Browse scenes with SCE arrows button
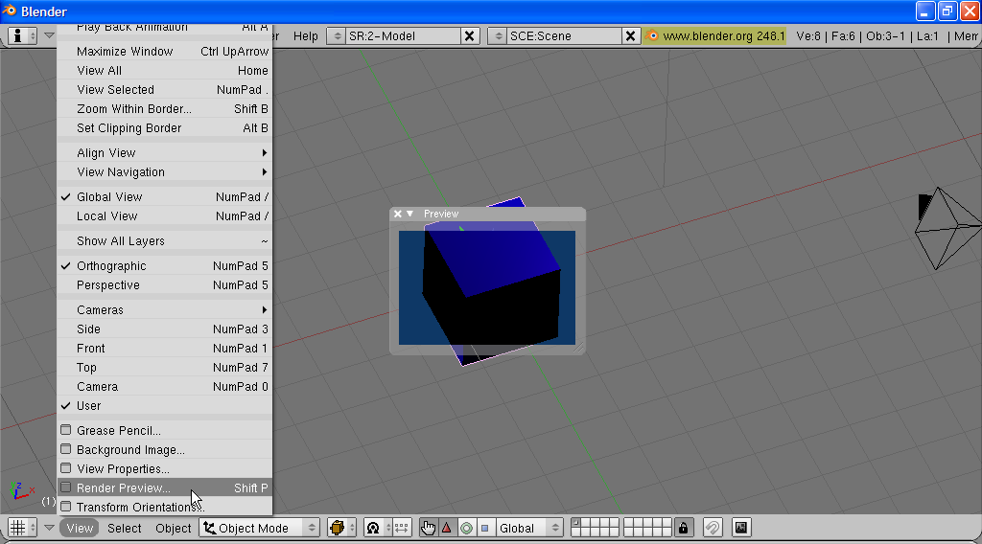The height and width of the screenshot is (544, 982). tap(498, 36)
